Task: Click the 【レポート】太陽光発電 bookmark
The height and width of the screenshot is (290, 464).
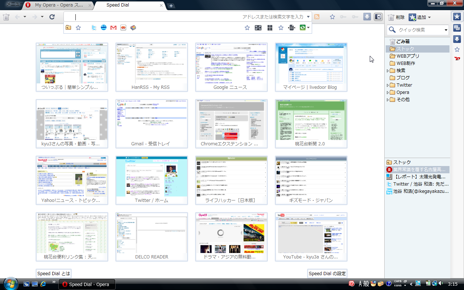Action: pos(418,177)
